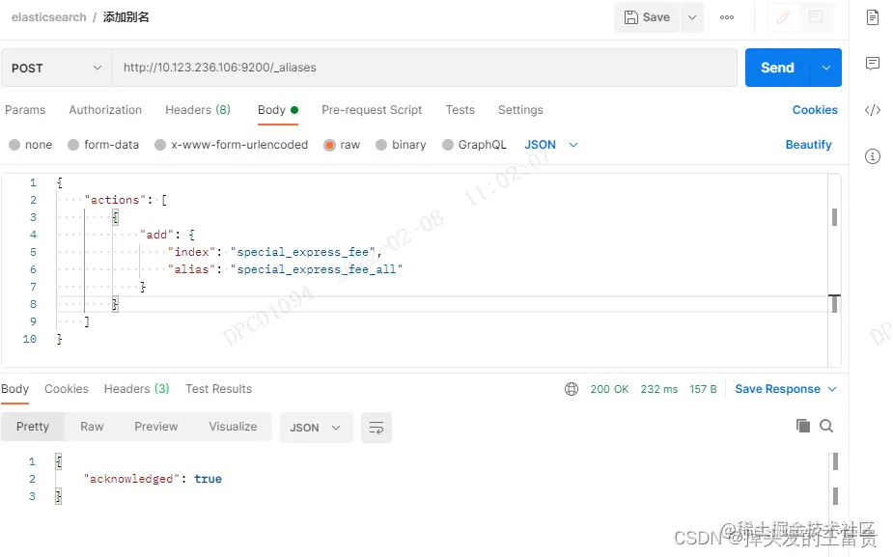Select the request Body tab
Screen dimensions: 893x557
point(277,110)
